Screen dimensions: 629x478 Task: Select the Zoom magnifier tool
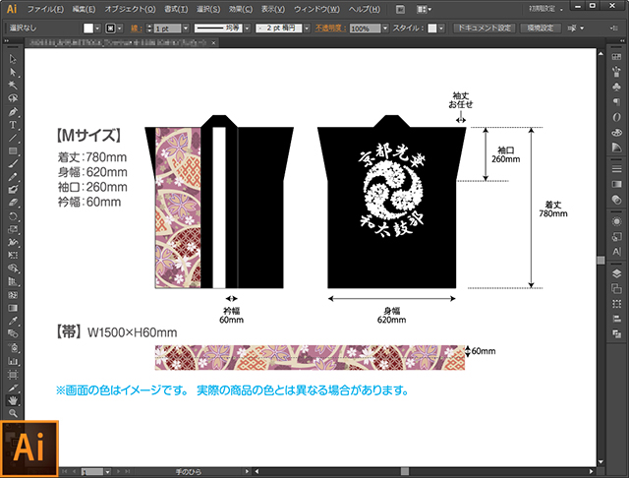pos(13,413)
